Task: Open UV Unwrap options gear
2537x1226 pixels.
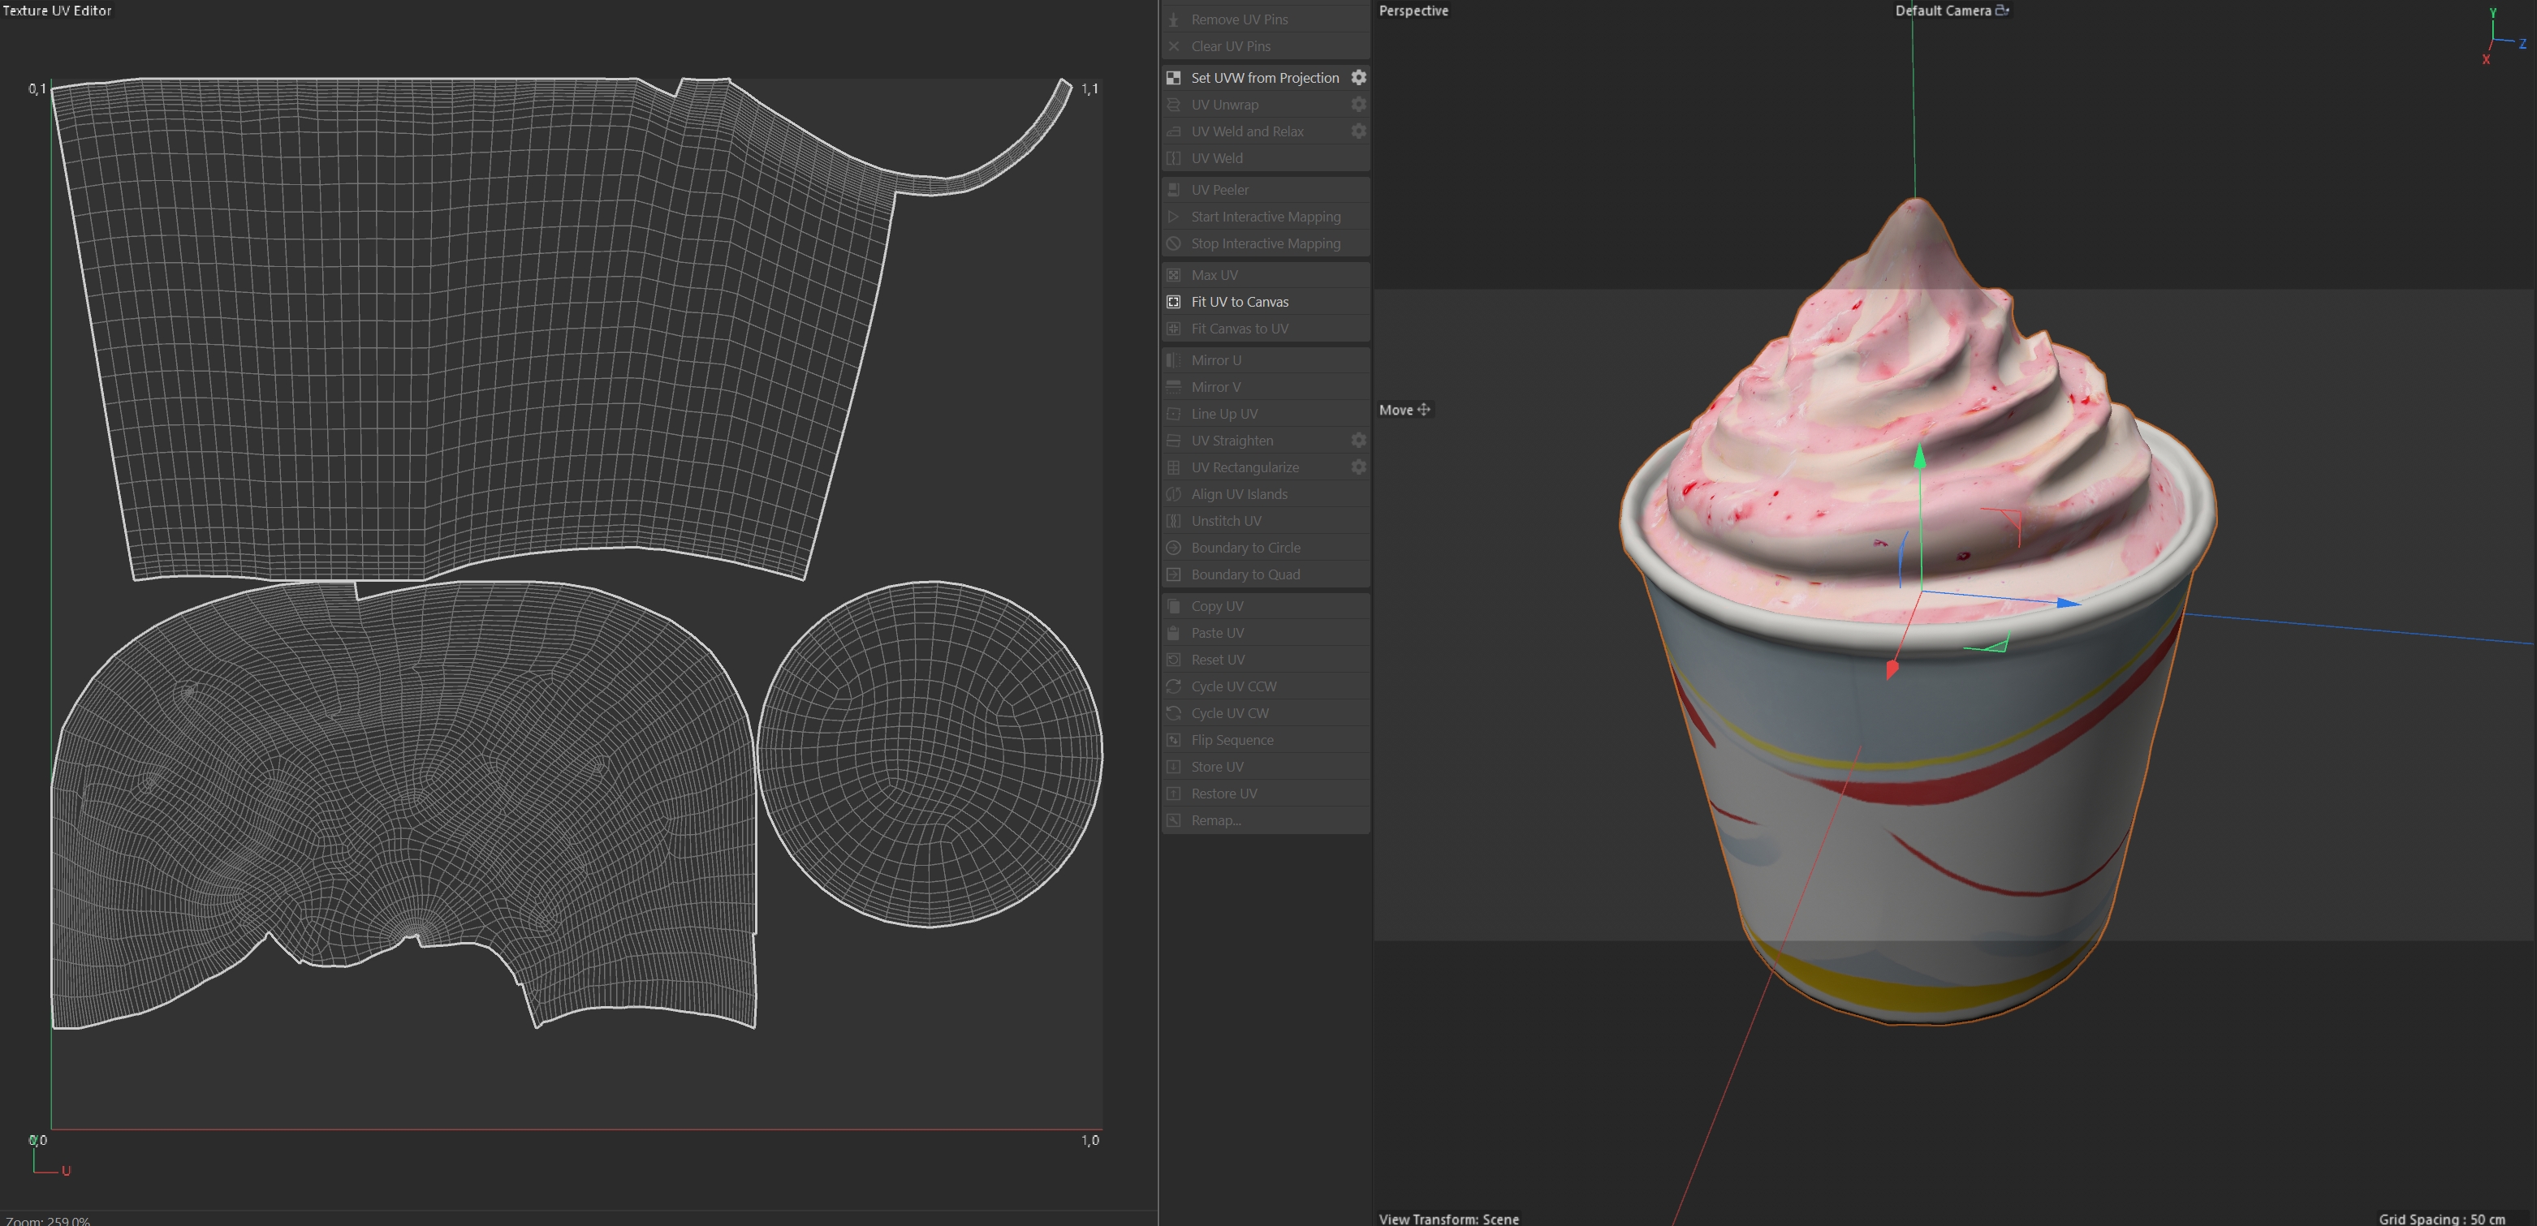Action: [x=1358, y=105]
